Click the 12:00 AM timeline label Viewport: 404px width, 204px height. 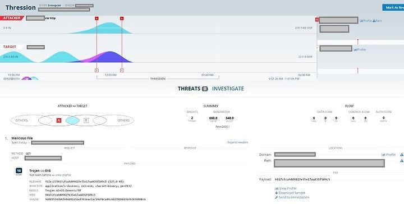tap(111, 75)
